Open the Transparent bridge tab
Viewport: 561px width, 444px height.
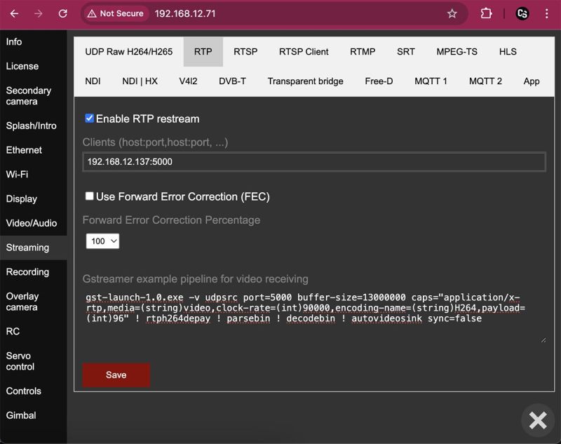(x=305, y=81)
